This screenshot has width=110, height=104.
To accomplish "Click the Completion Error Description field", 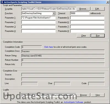I will click(63, 79).
